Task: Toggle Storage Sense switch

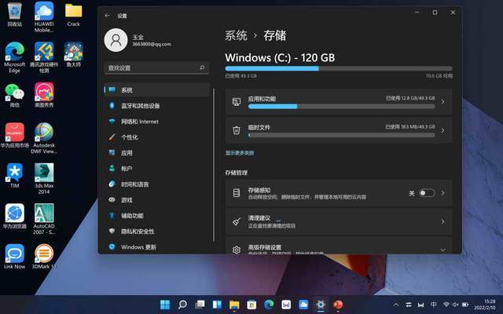Action: click(427, 193)
